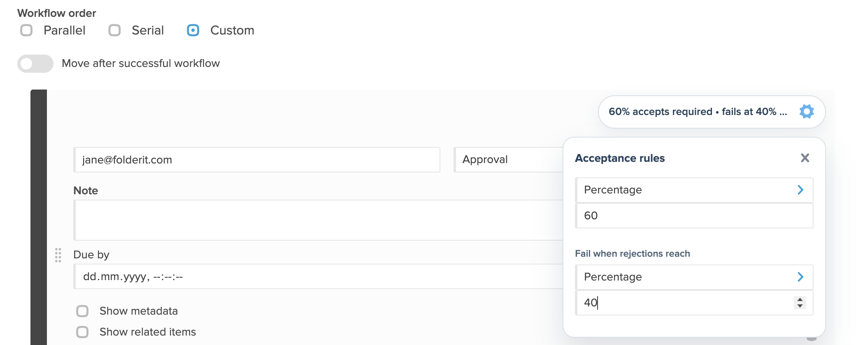The image size is (856, 345).
Task: Open the Fail when rejections Percentage dropdown
Action: coord(694,277)
